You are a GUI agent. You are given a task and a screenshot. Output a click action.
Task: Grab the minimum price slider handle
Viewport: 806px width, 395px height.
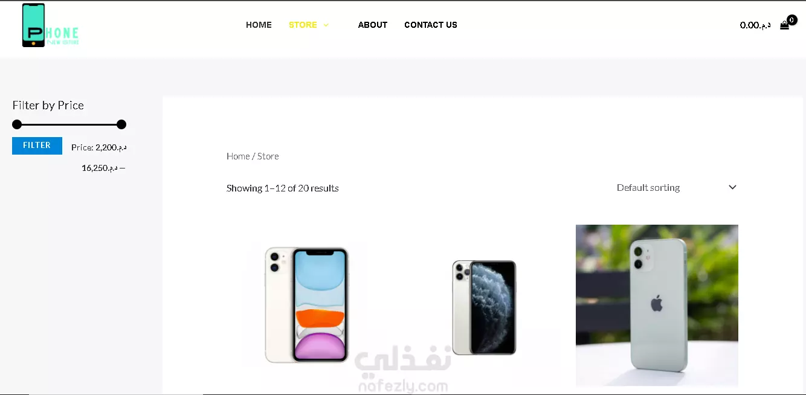point(17,124)
